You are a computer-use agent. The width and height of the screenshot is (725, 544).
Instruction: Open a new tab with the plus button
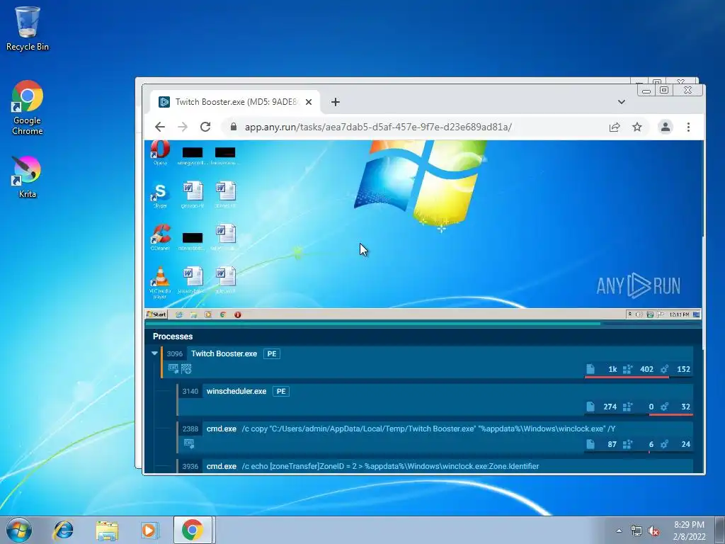[336, 102]
